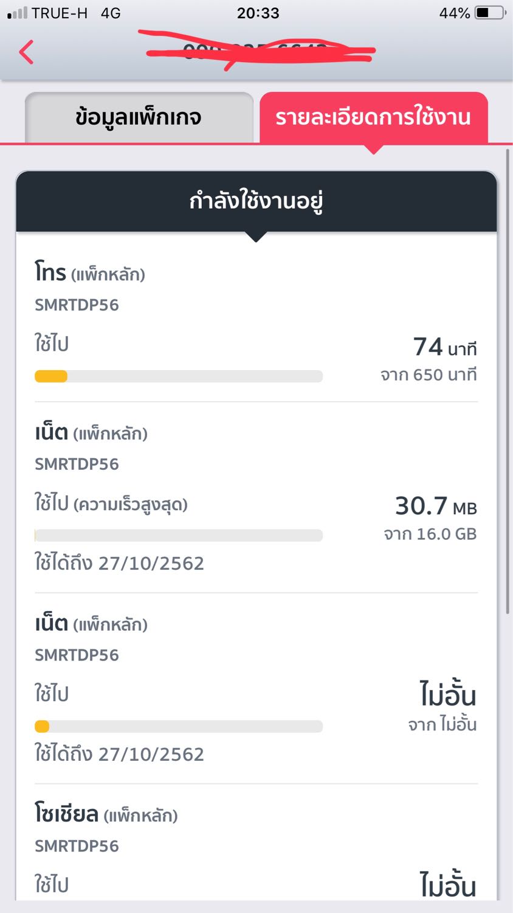513x913 pixels.
Task: Collapse the กำลังใช้งานอยู่ section header
Action: point(256,201)
